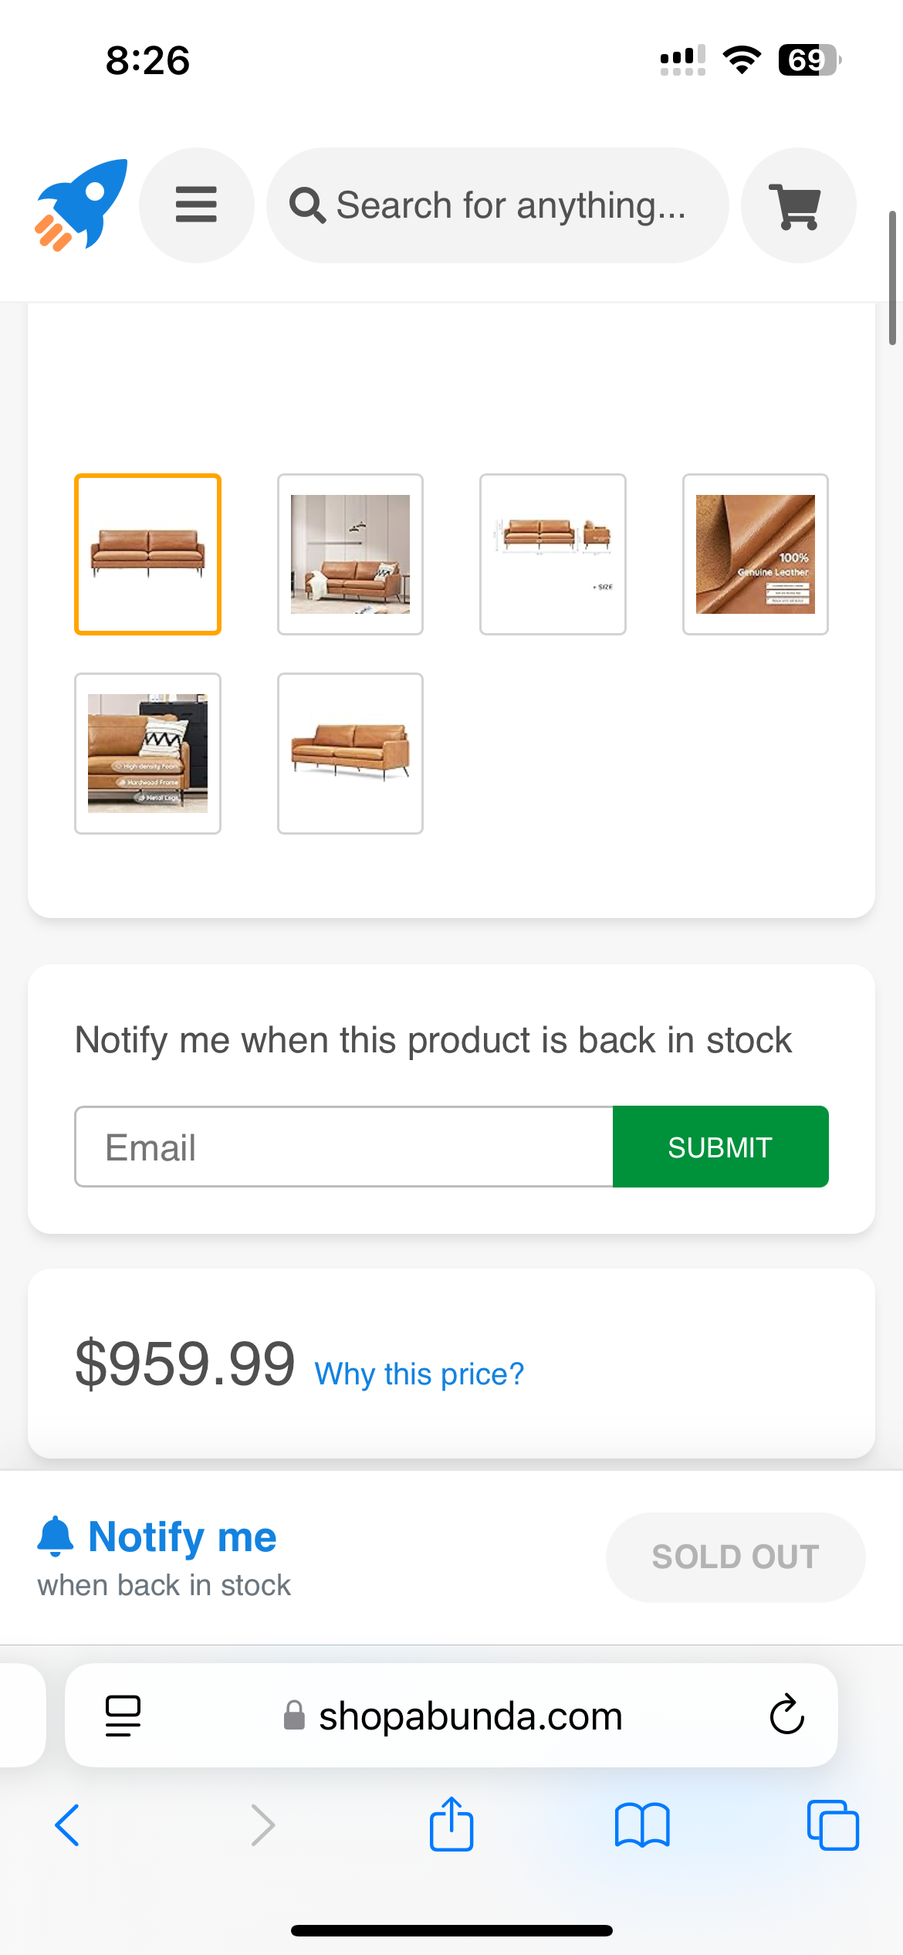The height and width of the screenshot is (1955, 903).
Task: Click the Search for anything field
Action: point(509,205)
